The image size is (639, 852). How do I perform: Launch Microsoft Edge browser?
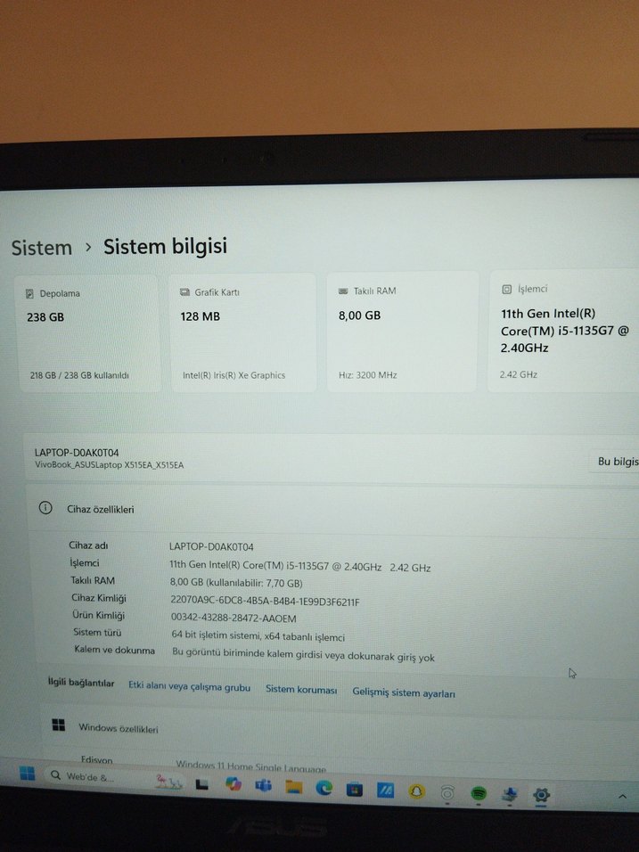click(x=324, y=788)
